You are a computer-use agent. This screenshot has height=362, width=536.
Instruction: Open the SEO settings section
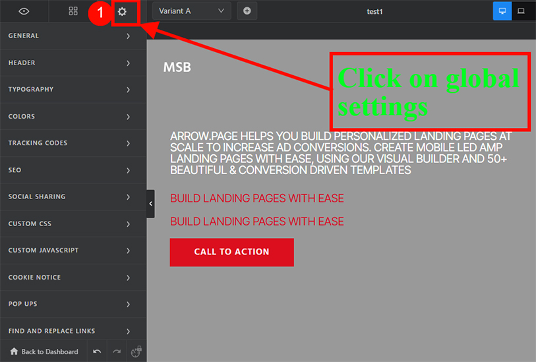(73, 170)
